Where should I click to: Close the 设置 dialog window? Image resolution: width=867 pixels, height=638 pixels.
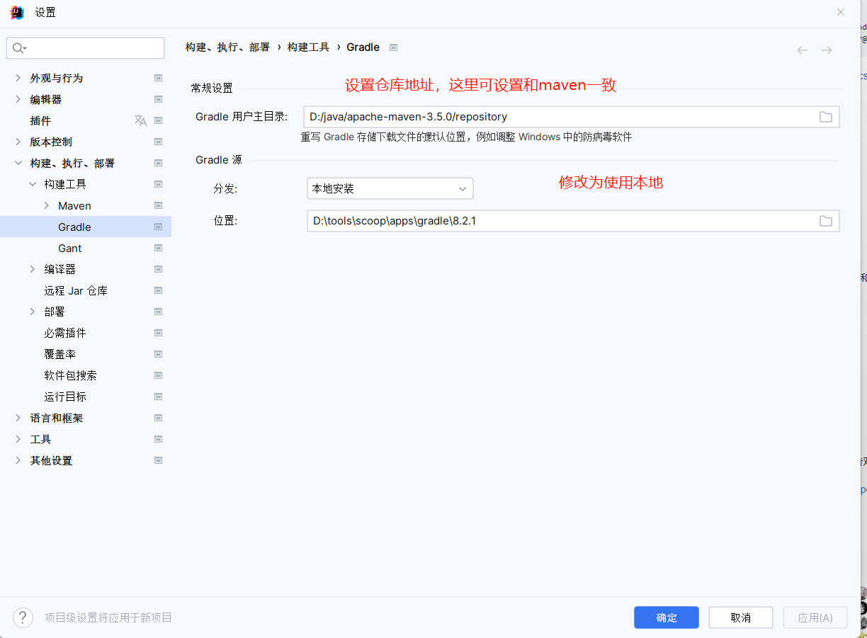point(841,12)
